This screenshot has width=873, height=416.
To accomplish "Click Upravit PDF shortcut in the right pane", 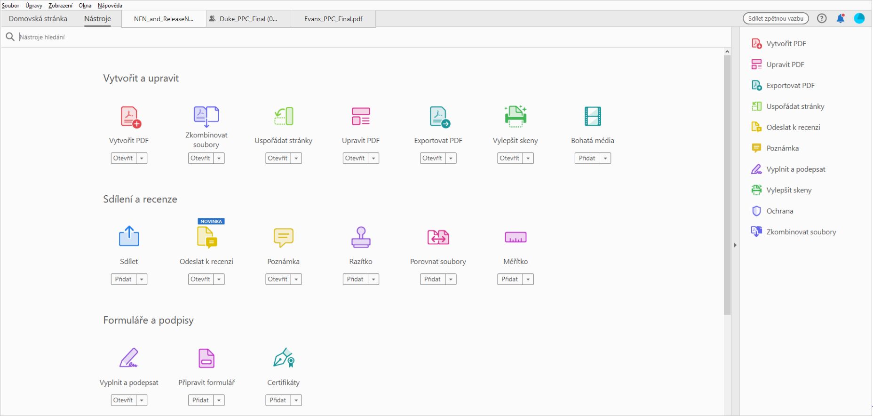I will click(778, 64).
